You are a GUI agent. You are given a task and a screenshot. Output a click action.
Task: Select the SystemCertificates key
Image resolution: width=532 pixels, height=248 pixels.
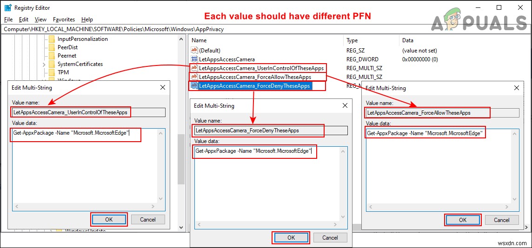point(80,64)
